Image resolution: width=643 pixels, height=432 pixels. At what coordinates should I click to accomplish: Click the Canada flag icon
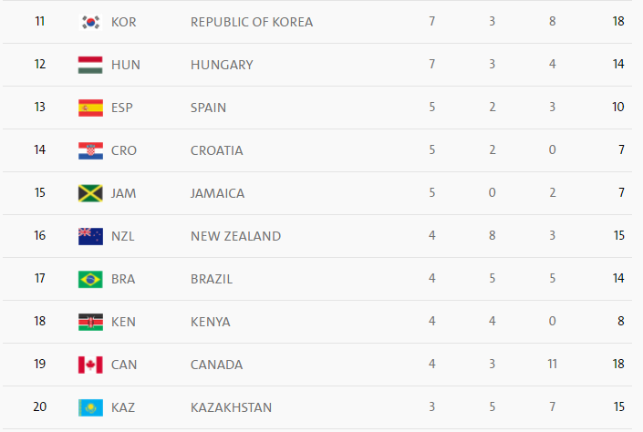point(90,365)
